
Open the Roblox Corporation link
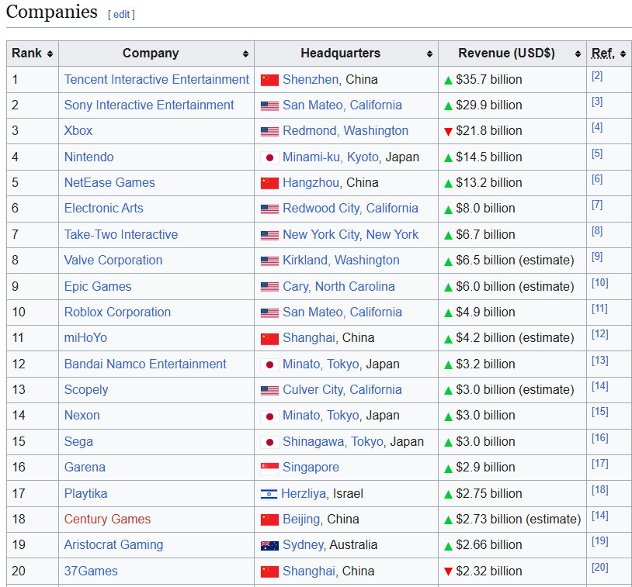click(x=118, y=312)
